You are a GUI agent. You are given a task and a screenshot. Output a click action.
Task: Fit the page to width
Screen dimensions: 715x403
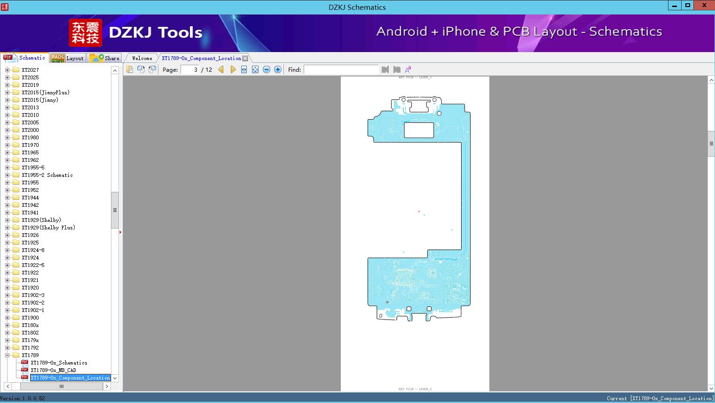(x=244, y=69)
